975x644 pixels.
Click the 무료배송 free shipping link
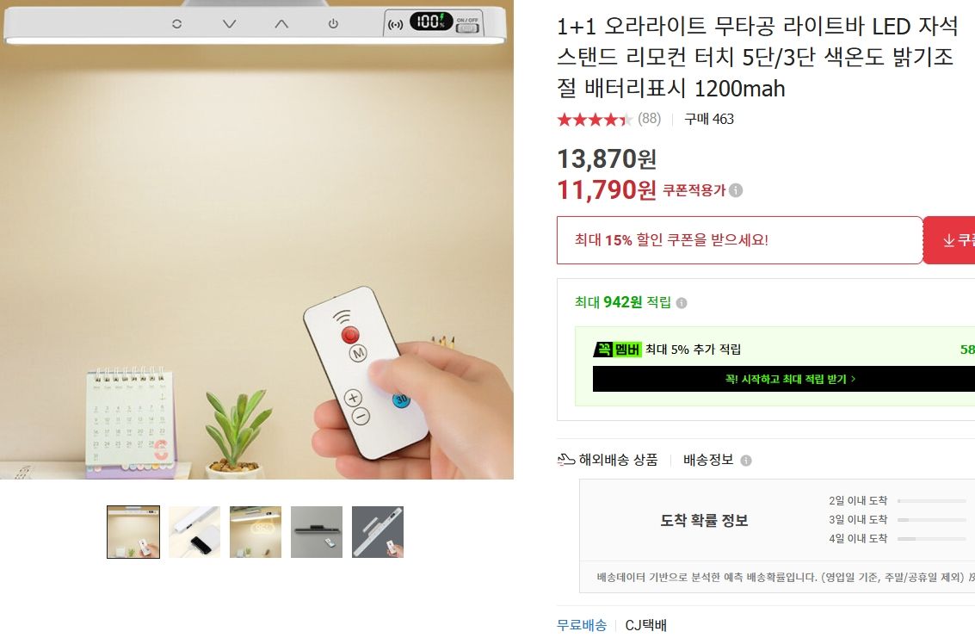[x=582, y=625]
